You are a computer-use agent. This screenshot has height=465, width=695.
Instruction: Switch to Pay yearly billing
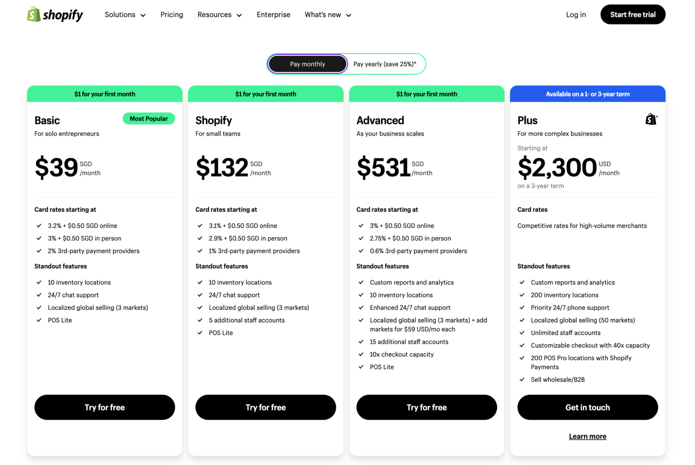[x=384, y=64]
